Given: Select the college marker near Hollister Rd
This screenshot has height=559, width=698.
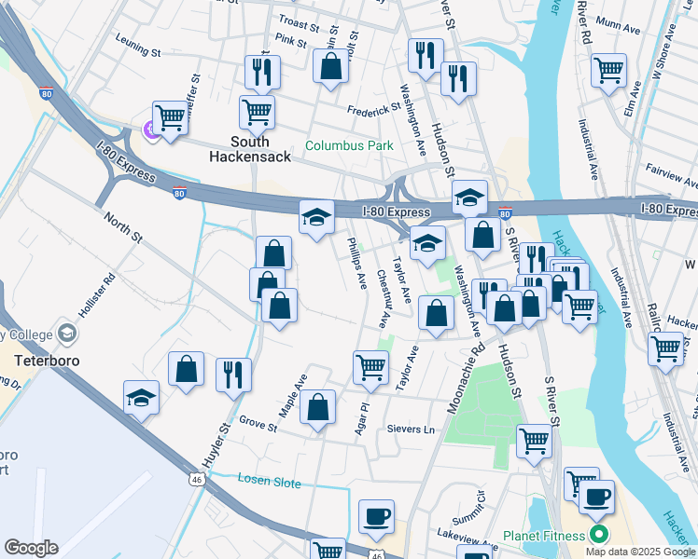Looking at the screenshot, I should click(67, 334).
